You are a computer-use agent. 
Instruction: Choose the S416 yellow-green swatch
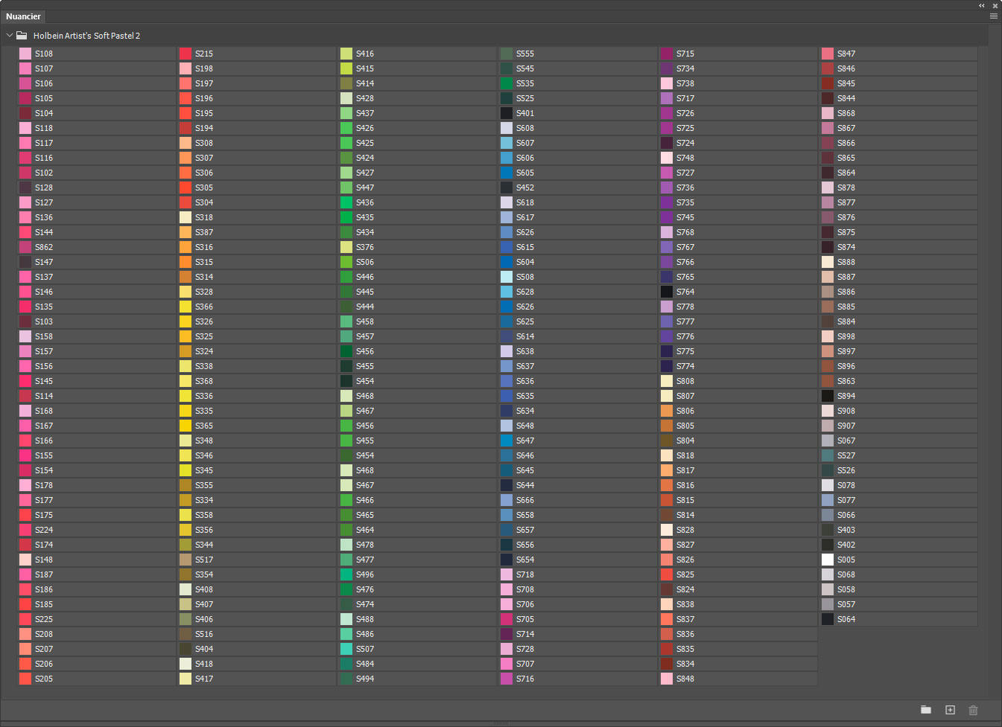346,54
